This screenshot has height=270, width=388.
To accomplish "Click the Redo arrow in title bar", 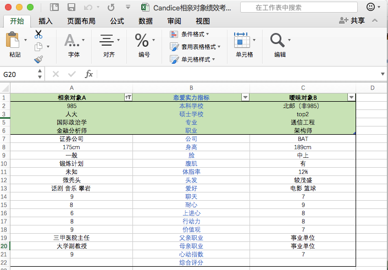I will click(111, 8).
